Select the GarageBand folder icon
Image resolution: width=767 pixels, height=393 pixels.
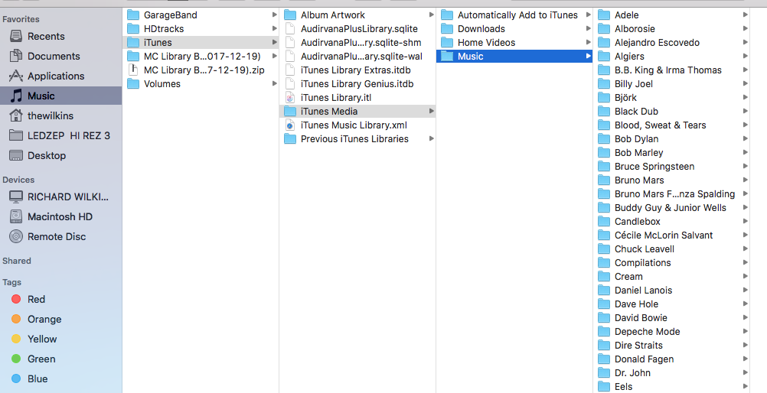[x=133, y=15]
